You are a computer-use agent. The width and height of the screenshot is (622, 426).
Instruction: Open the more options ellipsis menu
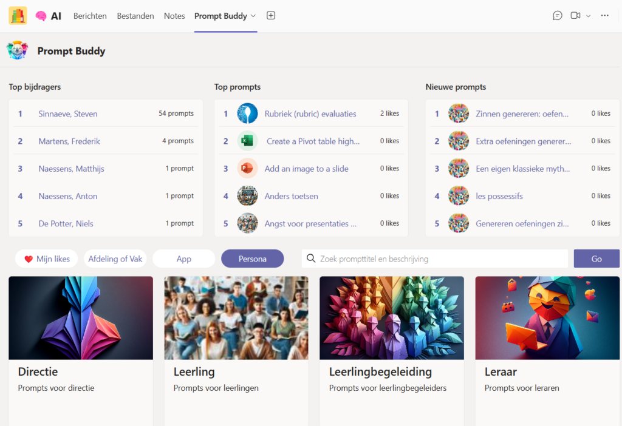click(x=604, y=16)
